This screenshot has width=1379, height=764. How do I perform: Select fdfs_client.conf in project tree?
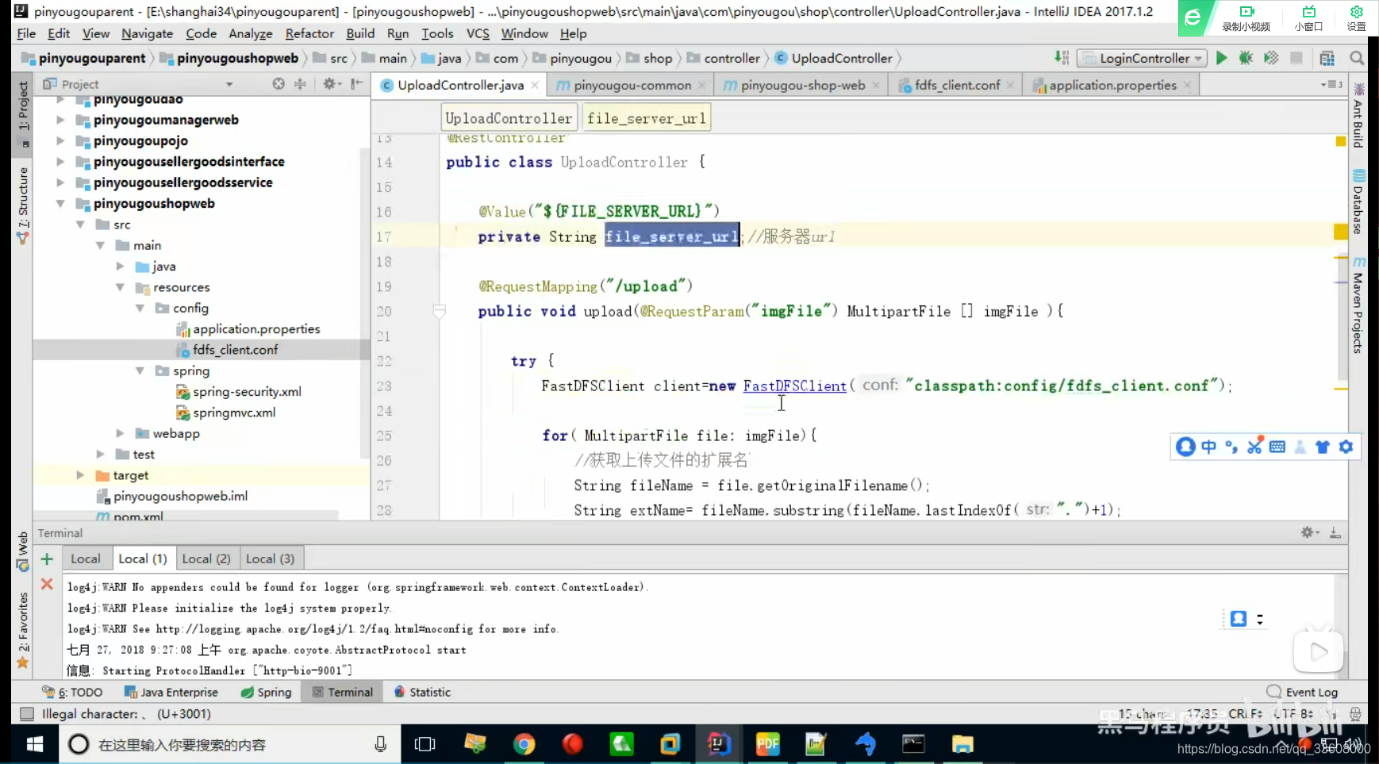point(235,350)
